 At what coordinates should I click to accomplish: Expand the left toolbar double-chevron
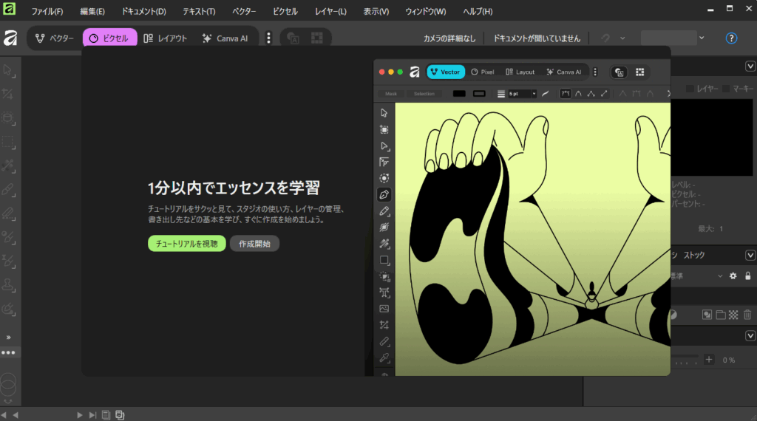[9, 338]
